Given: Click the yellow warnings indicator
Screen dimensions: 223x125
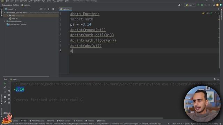Looking at the screenshot, I should (204, 13).
